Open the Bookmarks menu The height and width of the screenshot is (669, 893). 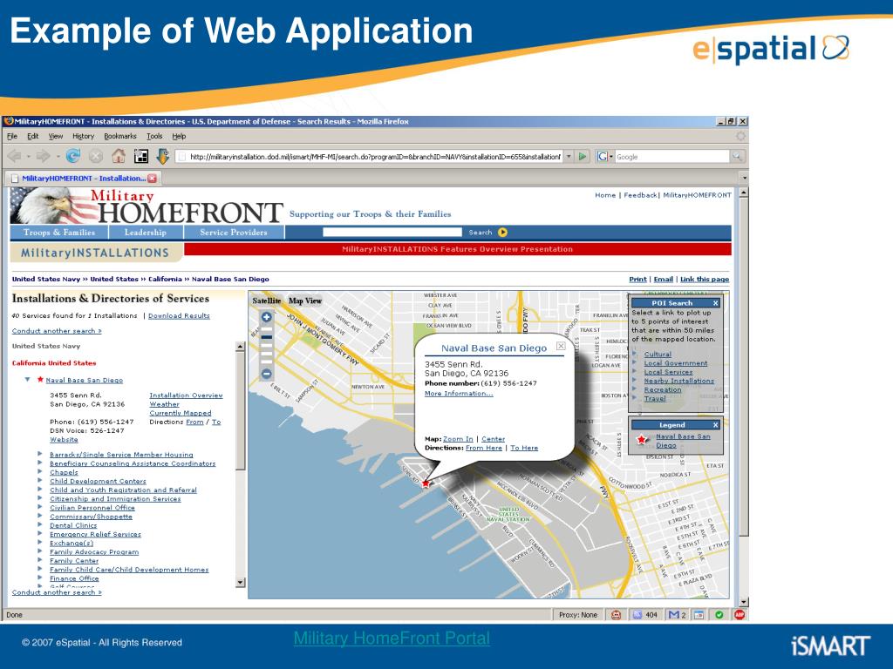point(120,137)
